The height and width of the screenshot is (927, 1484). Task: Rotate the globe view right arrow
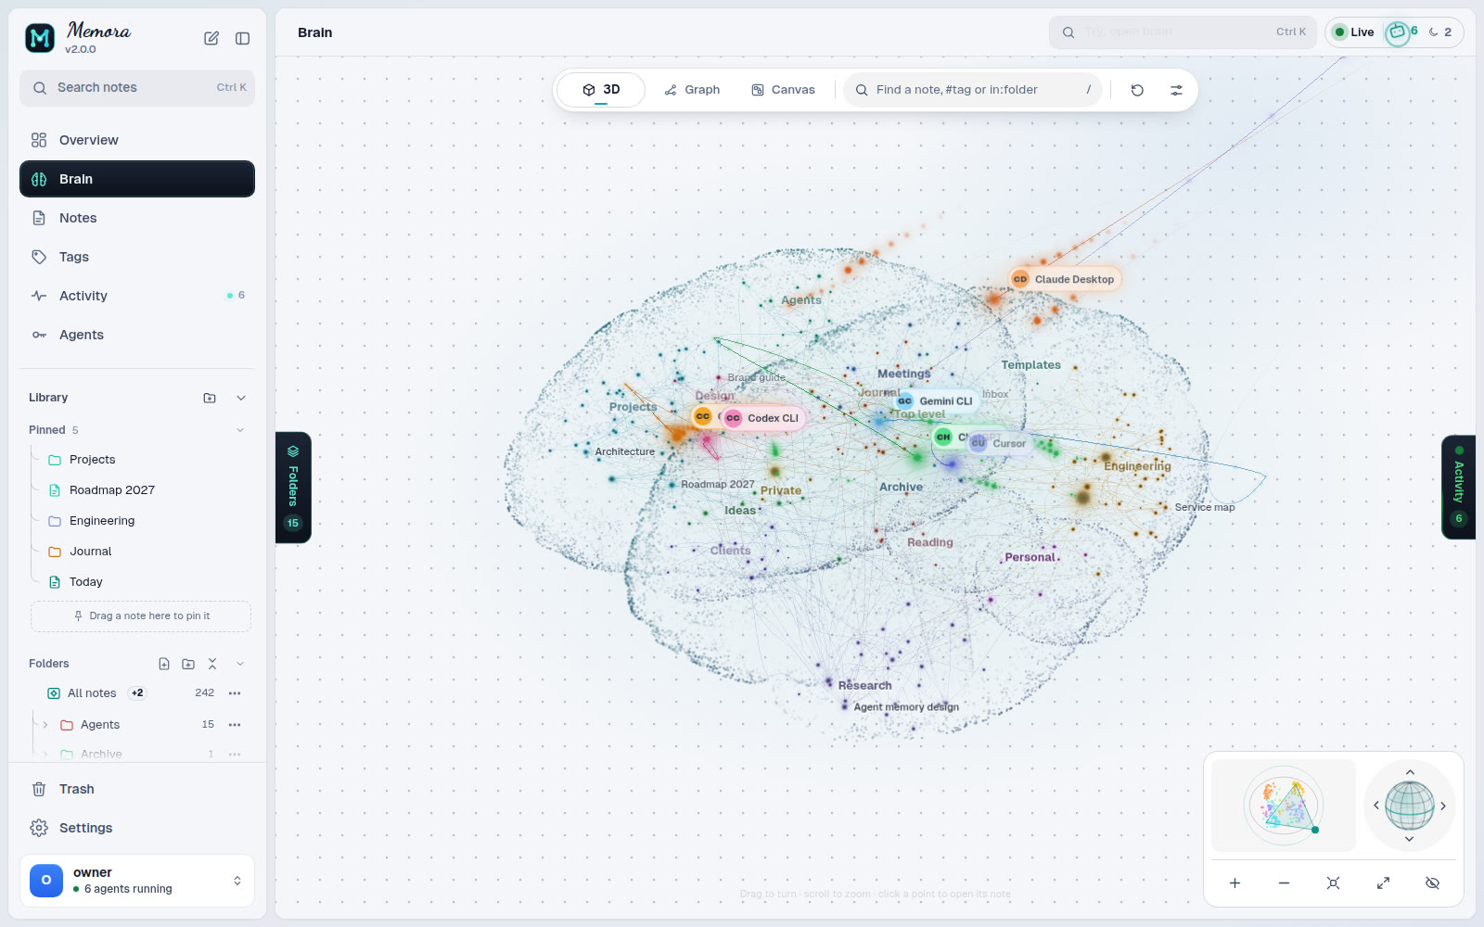pos(1443,806)
